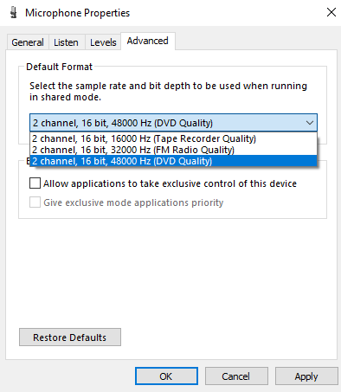Discard changes with the Cancel button
The width and height of the screenshot is (341, 392).
click(x=236, y=376)
